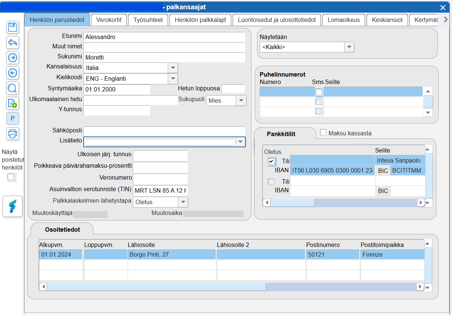The image size is (452, 315).
Task: Open the Palkkalaskelmien lähetystapa dropdown
Action: [183, 202]
